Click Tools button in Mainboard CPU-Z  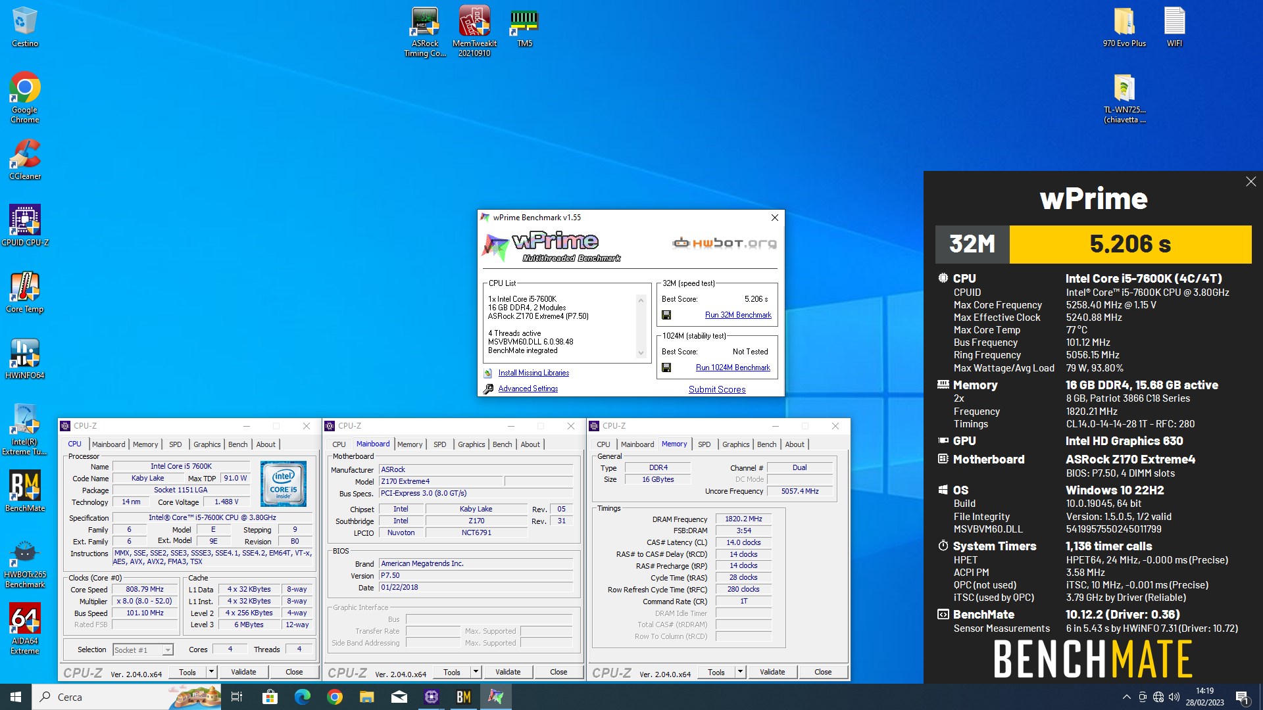click(452, 672)
